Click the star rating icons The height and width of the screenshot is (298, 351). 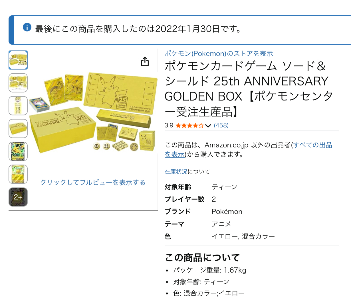pos(189,125)
